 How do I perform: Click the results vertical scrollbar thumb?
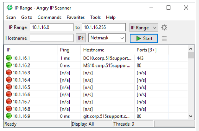tap(191, 55)
